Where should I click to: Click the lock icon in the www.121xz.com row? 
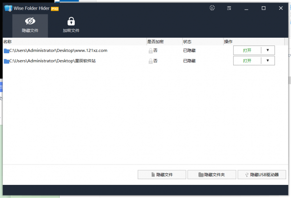150,51
